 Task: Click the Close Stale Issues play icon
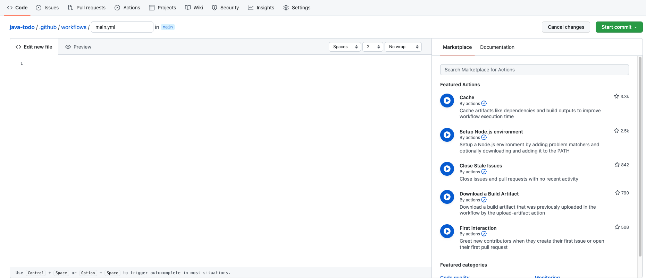pos(447,169)
